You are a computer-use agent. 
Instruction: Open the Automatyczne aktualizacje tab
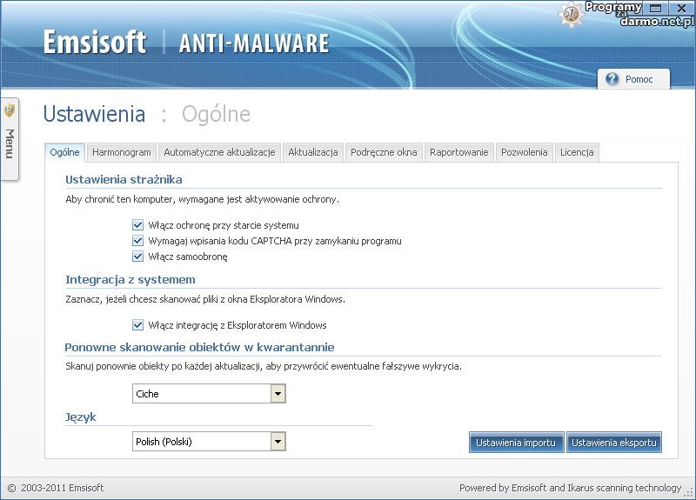[219, 152]
